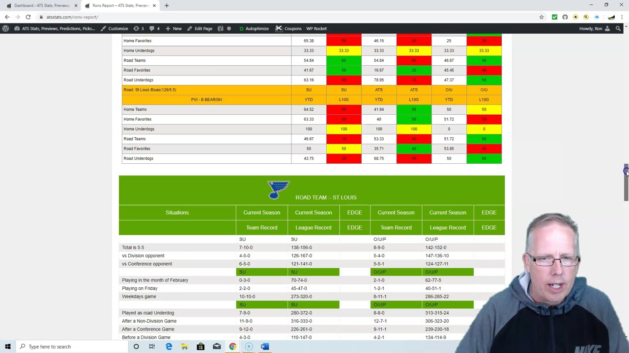Expand the New content menu
This screenshot has width=629, height=353.
pyautogui.click(x=173, y=28)
